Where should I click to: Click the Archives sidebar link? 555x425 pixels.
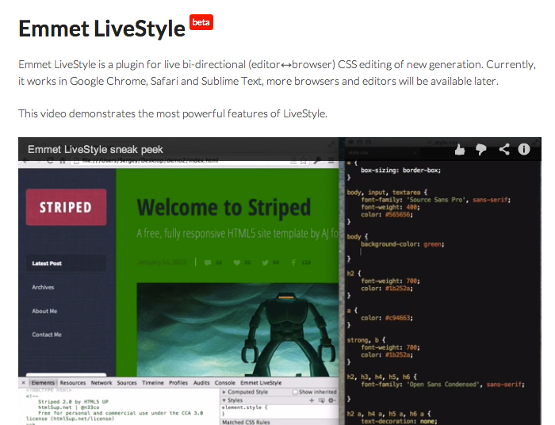click(x=43, y=287)
